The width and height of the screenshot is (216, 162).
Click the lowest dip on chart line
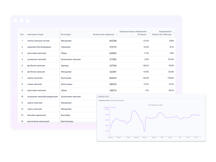pyautogui.click(x=144, y=131)
